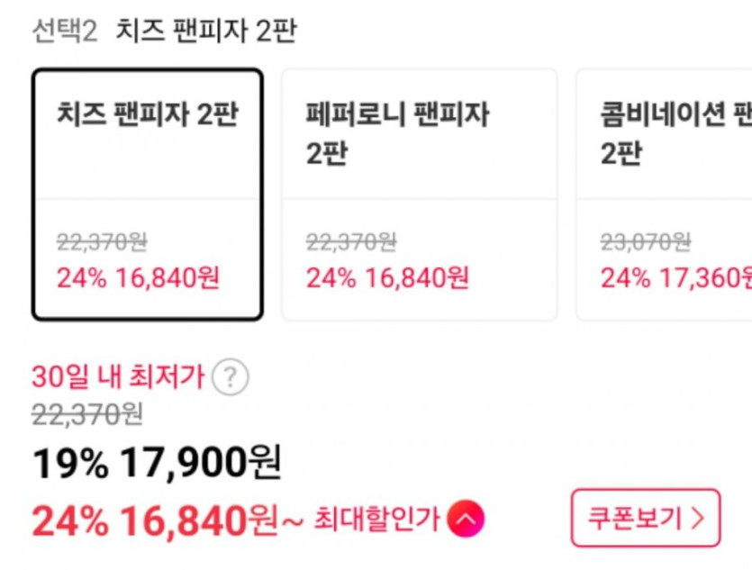The image size is (752, 570).
Task: Select the 치즈 팬피자 2판 option card
Action: click(148, 195)
